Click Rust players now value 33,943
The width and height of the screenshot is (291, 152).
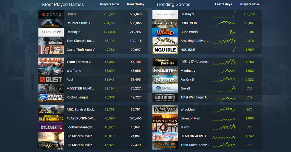coord(109,80)
